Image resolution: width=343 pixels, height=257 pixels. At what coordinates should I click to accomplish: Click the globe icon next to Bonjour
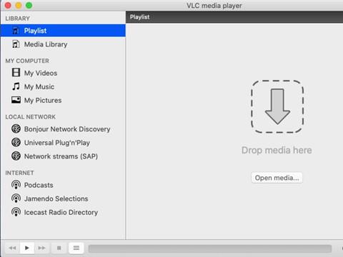tap(16, 128)
